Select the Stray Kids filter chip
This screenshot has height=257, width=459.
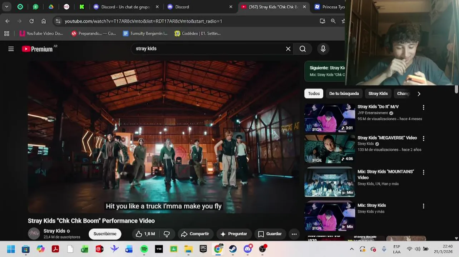click(x=378, y=94)
